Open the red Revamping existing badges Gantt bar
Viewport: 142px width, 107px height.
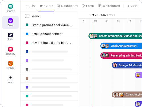coord(121,55)
